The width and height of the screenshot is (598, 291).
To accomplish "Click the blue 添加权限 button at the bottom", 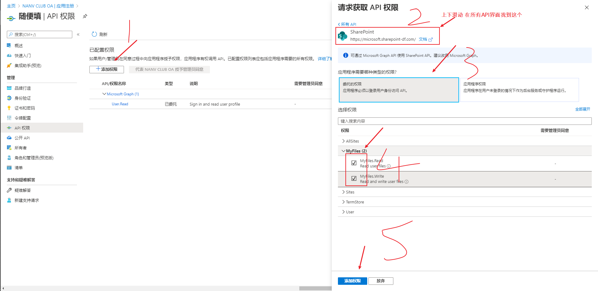I will point(352,281).
